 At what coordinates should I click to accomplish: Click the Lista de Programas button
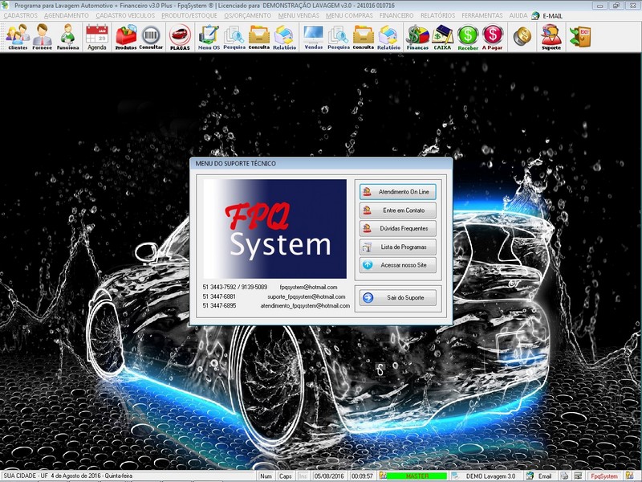click(x=397, y=247)
